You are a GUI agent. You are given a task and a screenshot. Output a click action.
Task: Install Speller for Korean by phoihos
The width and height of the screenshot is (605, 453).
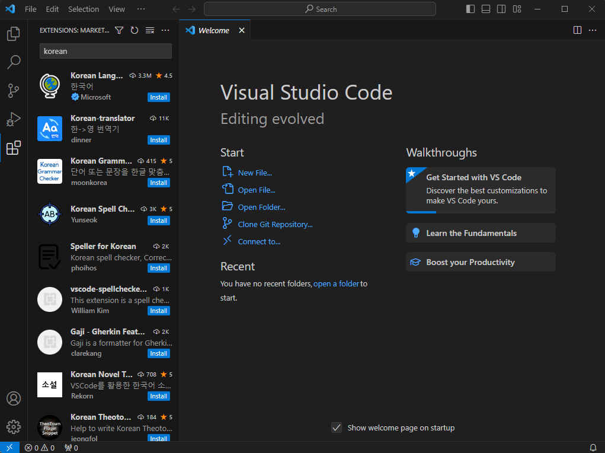[x=159, y=268]
